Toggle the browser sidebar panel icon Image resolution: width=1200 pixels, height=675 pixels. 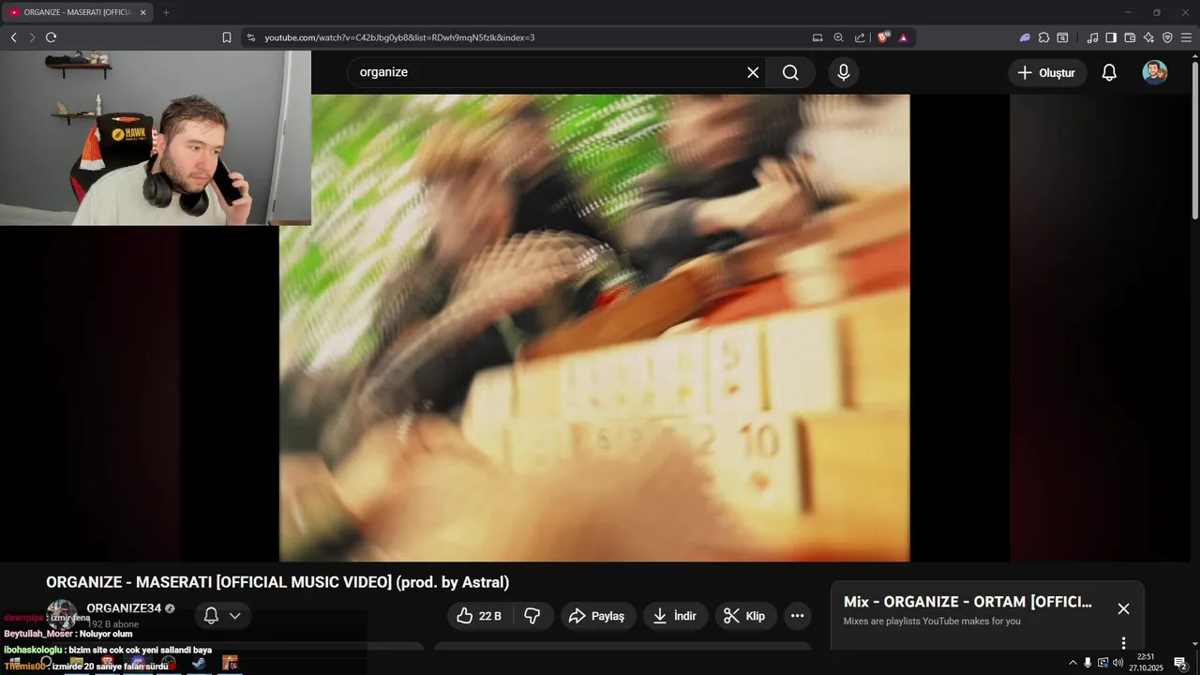tap(1111, 37)
